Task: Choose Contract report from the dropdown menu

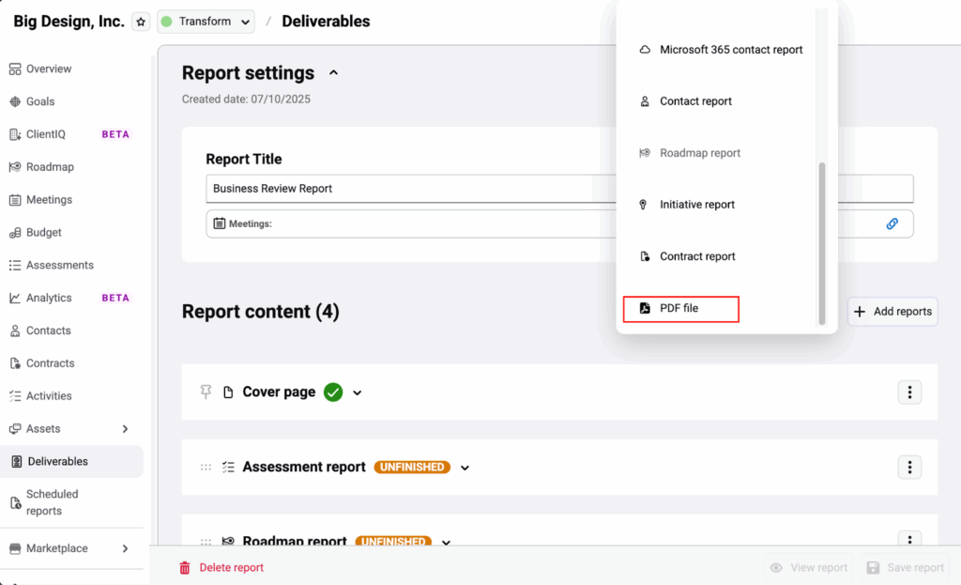Action: (697, 256)
